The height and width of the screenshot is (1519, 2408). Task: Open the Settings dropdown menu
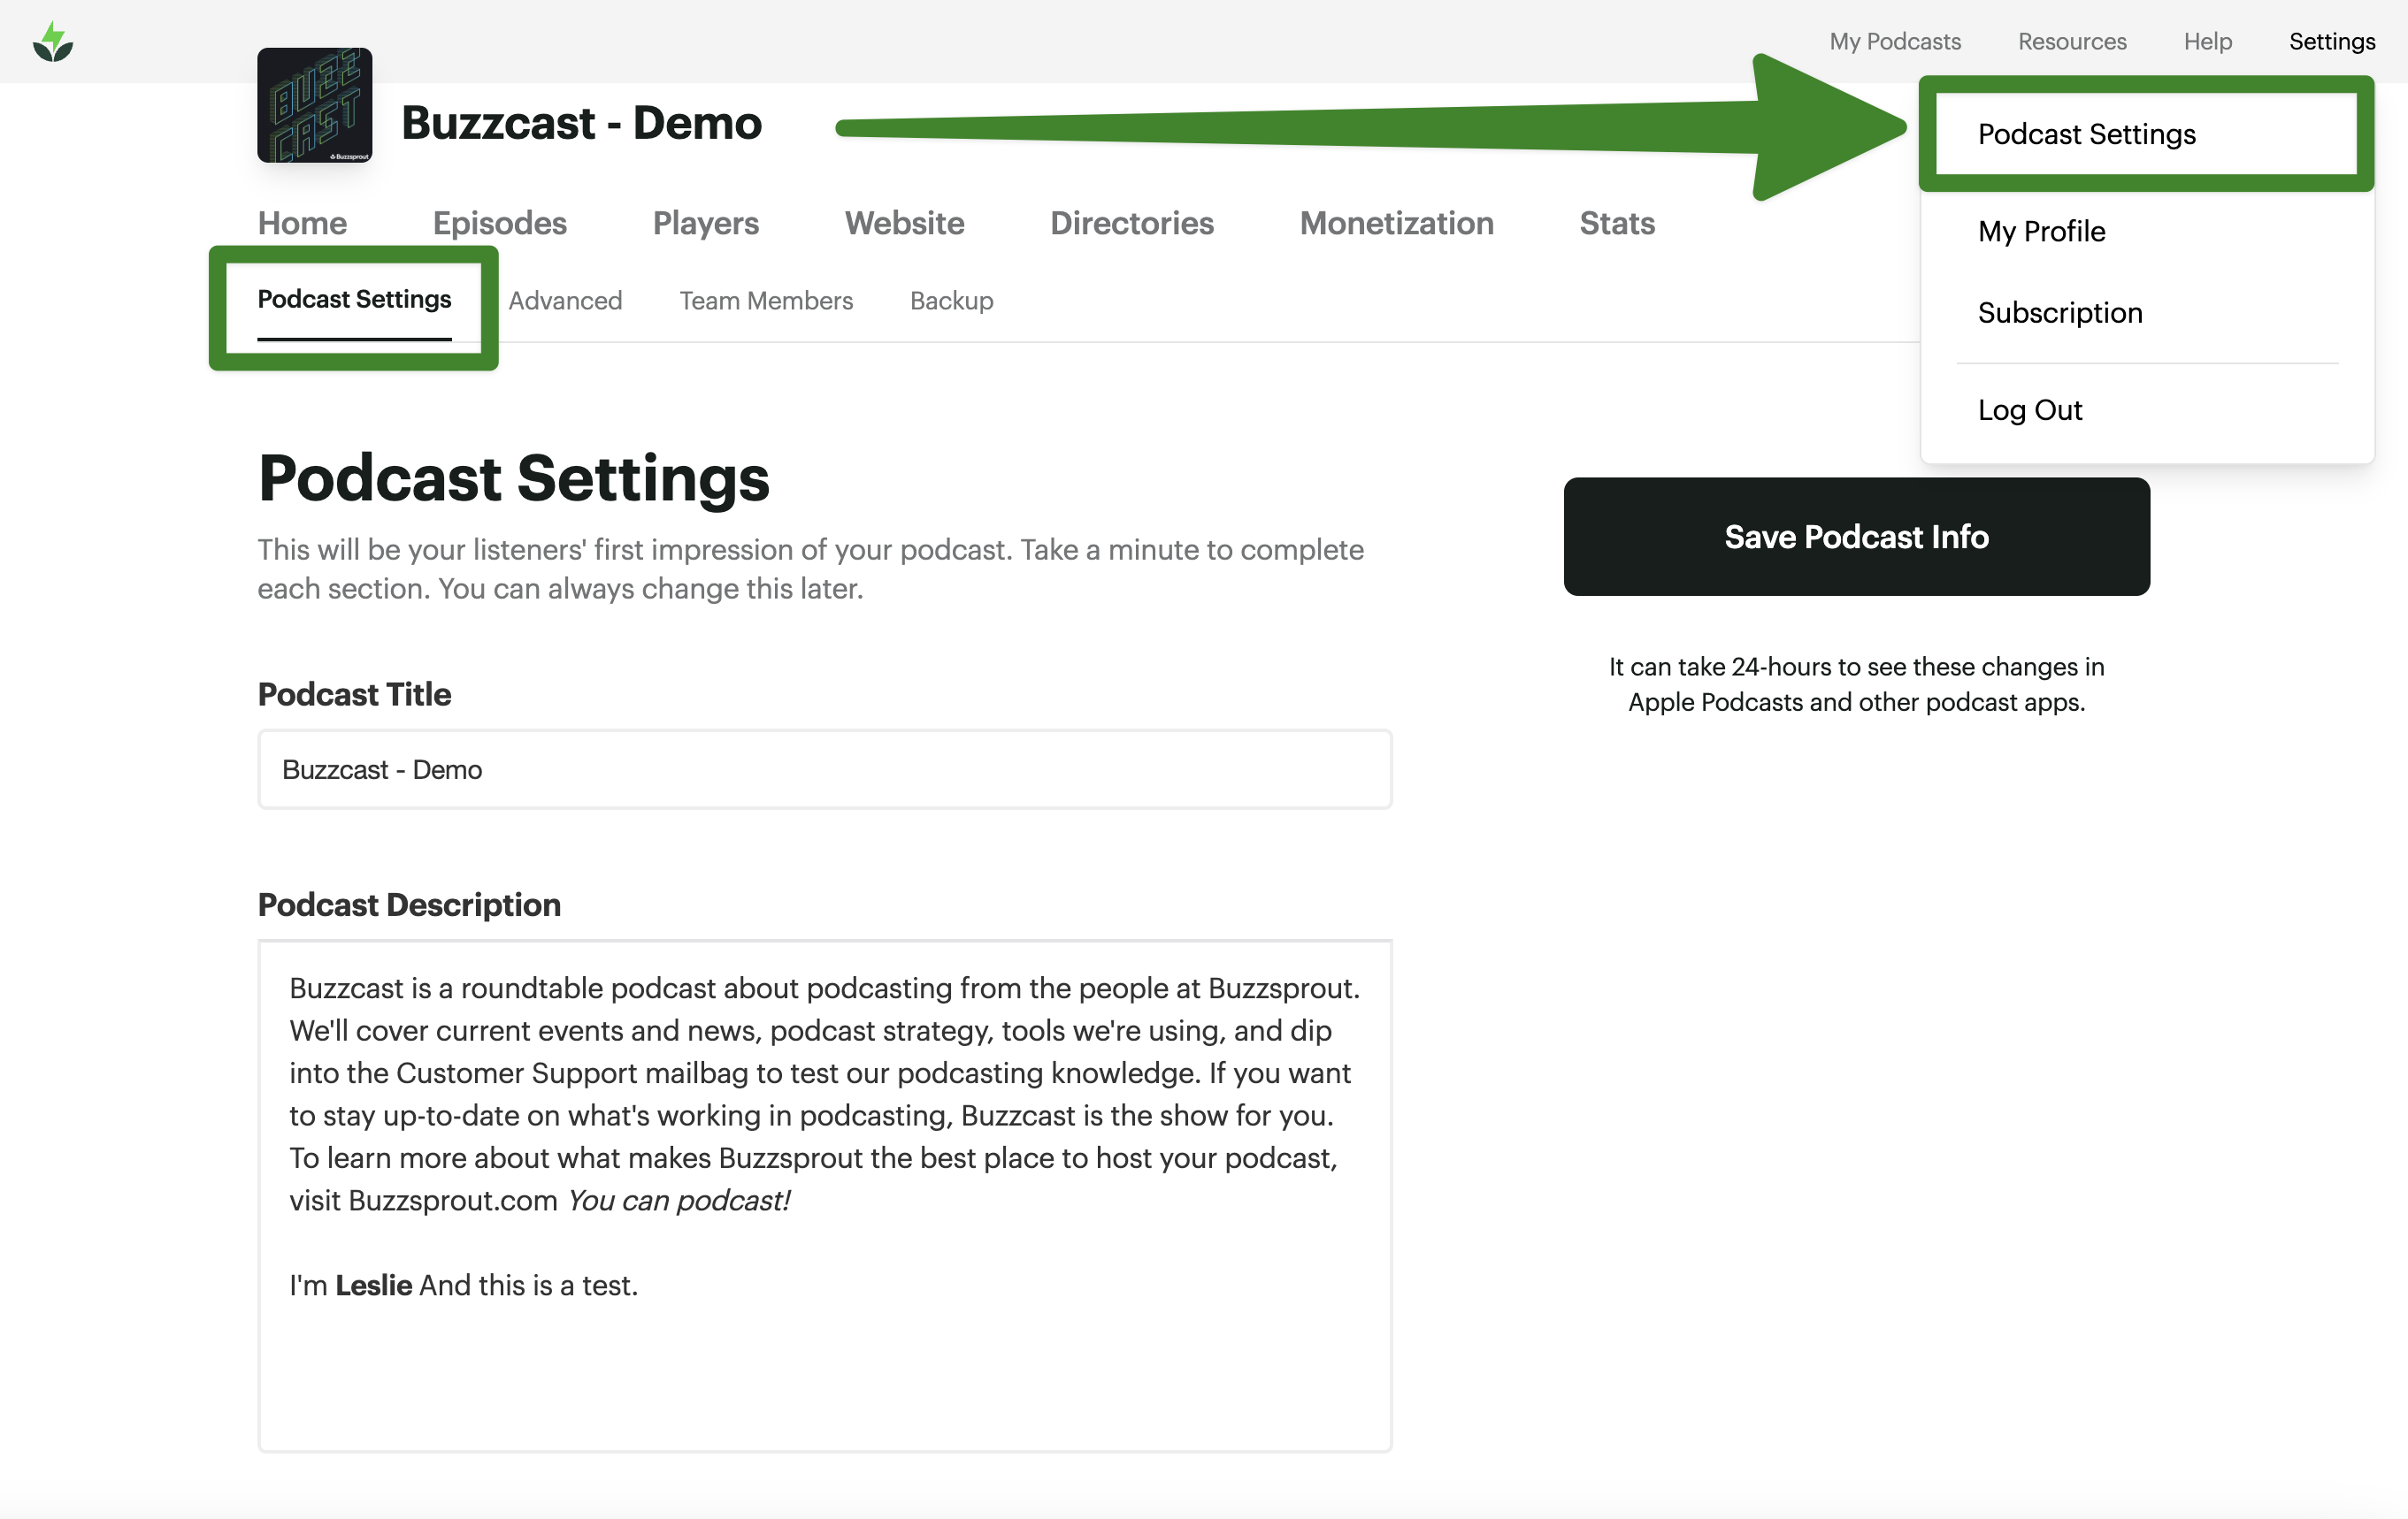(x=2331, y=41)
